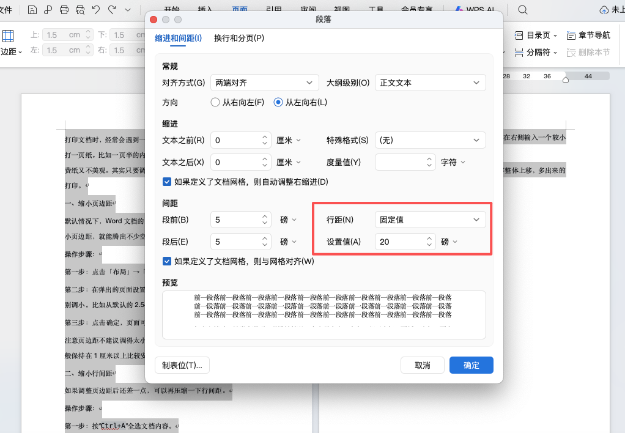The image size is (625, 433).
Task: Increase the 设置值 line spacing value
Action: [x=429, y=239]
